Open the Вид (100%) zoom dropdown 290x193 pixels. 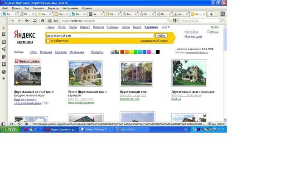tap(217, 124)
